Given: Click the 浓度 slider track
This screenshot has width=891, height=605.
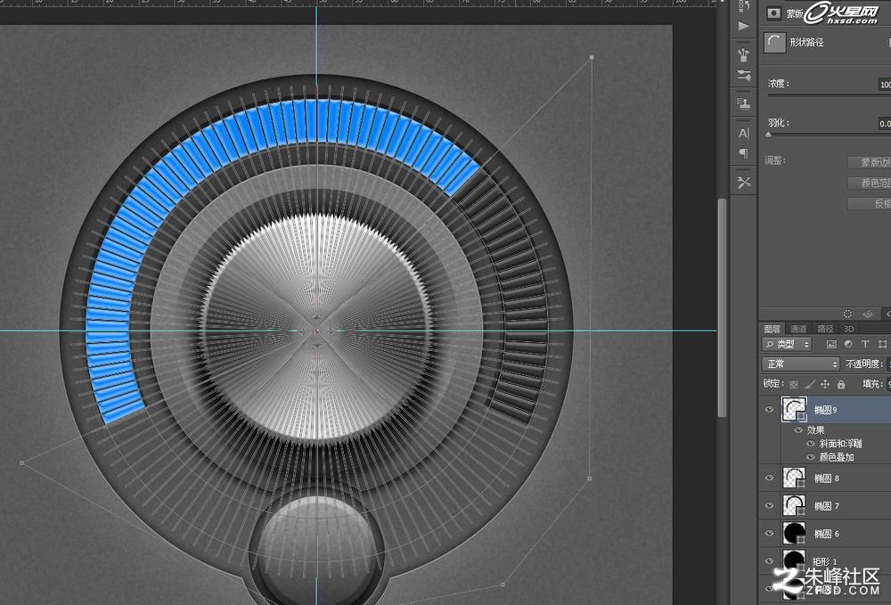Looking at the screenshot, I should click(x=829, y=96).
